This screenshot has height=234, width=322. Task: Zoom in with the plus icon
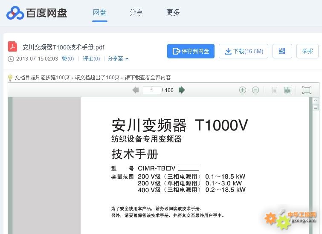pos(243,90)
